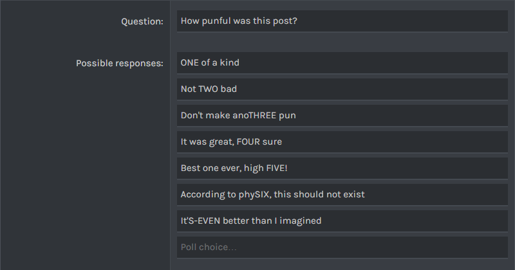Place cursor on word 'punful' in question
515x270 pixels.
click(216, 21)
